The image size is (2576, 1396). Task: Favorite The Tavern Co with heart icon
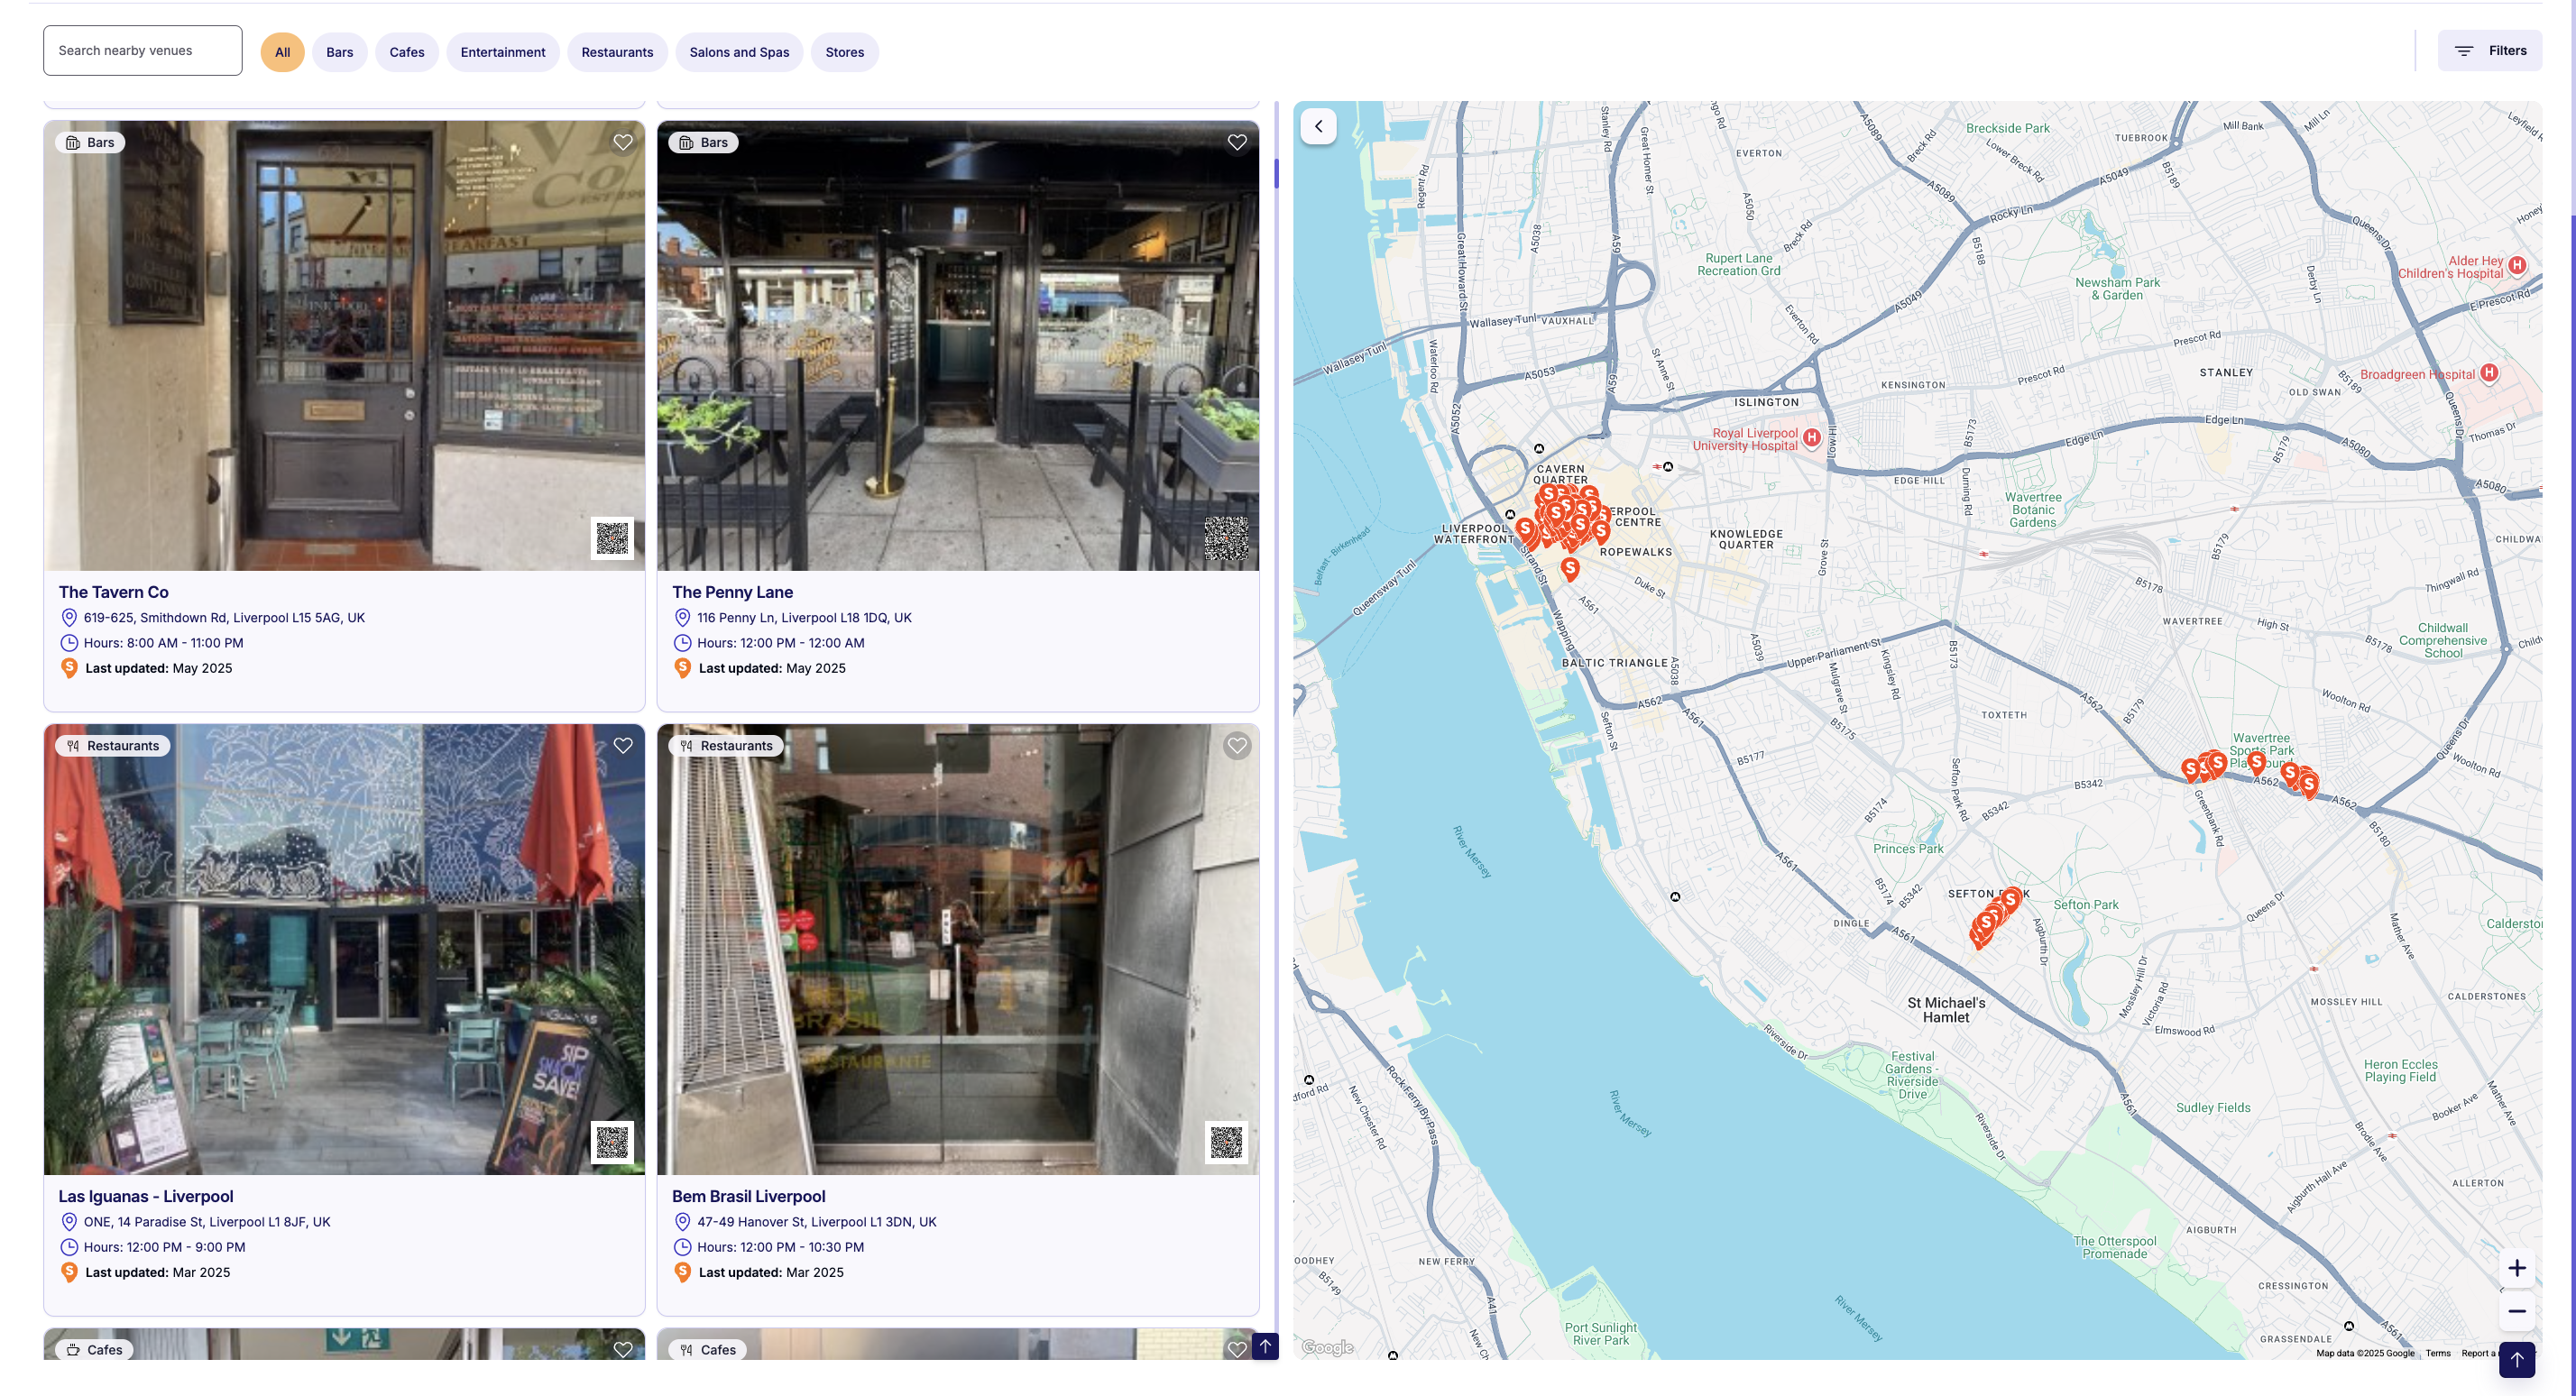point(623,143)
